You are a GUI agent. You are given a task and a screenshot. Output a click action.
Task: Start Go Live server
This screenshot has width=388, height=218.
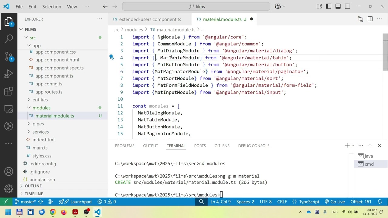(x=335, y=202)
